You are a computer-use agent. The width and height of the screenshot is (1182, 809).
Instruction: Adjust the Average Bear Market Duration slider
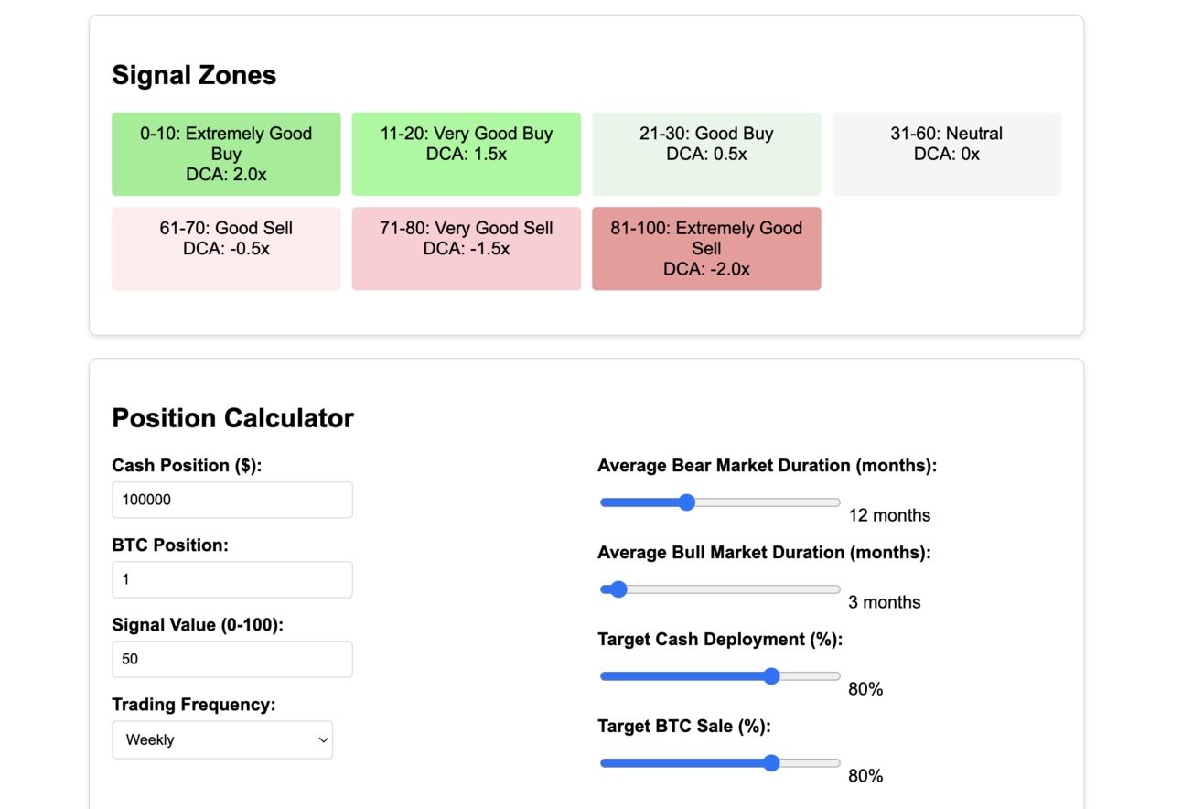[x=720, y=502]
